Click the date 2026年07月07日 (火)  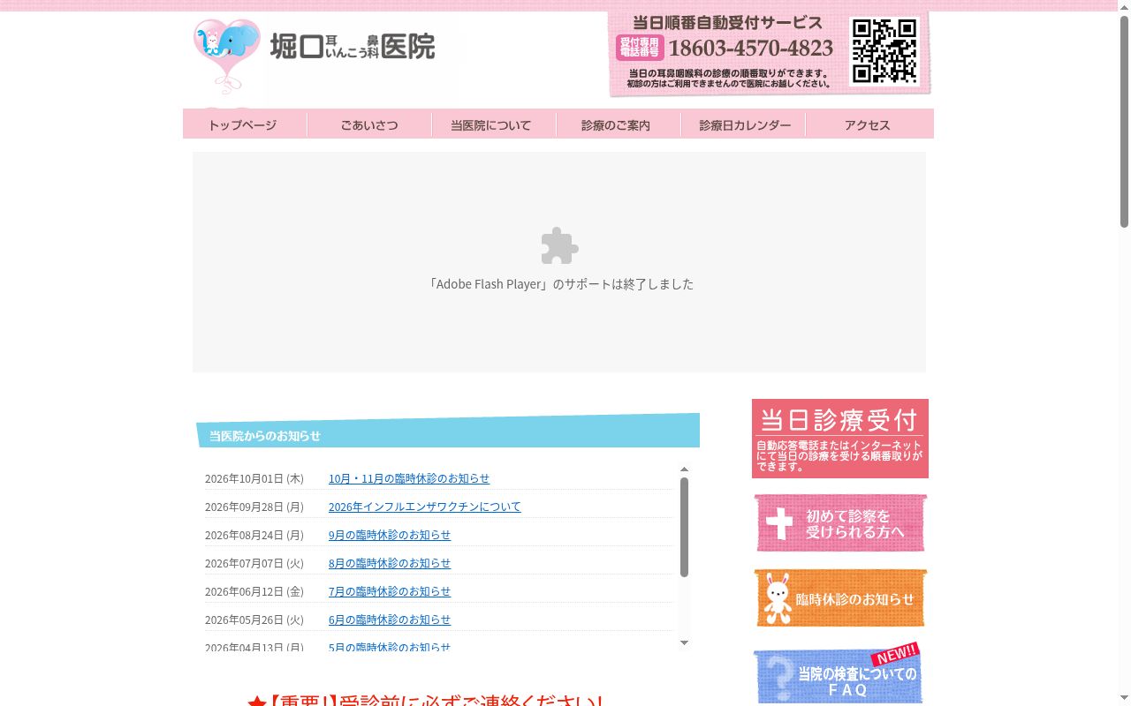[x=254, y=563]
